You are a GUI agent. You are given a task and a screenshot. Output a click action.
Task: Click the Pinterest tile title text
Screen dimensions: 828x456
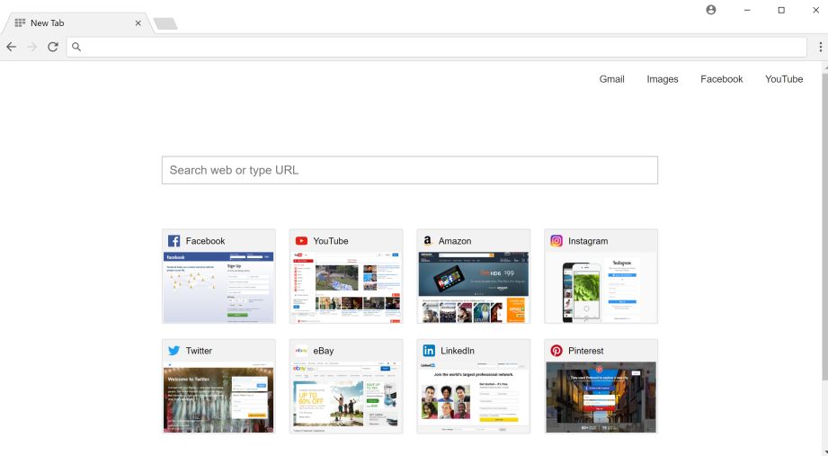585,351
